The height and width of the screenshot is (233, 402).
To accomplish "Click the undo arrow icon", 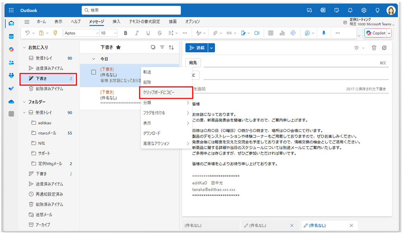I will click(27, 33).
